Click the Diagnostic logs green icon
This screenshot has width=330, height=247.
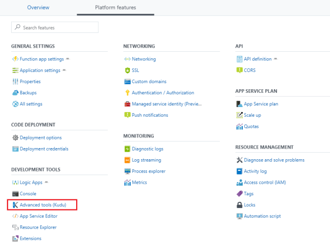127,149
